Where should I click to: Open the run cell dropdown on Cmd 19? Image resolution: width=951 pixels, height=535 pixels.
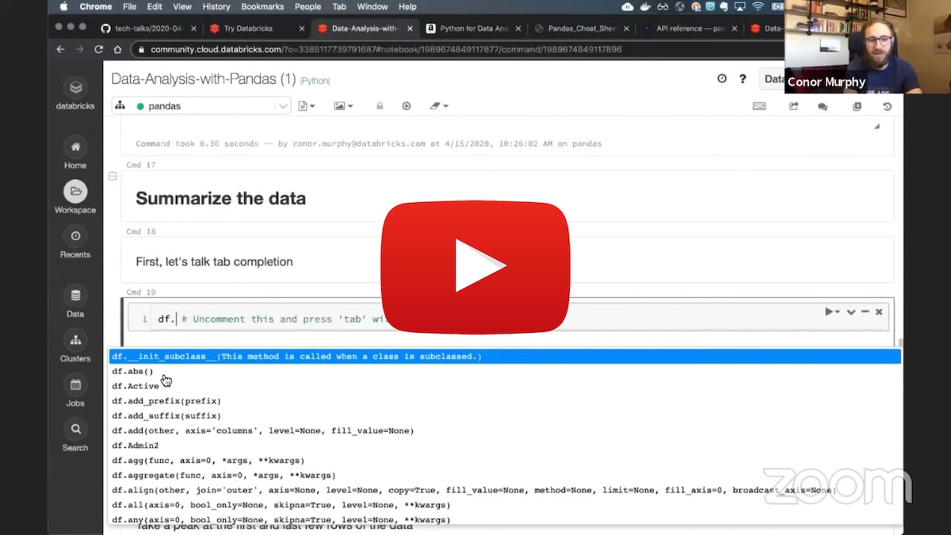(832, 312)
